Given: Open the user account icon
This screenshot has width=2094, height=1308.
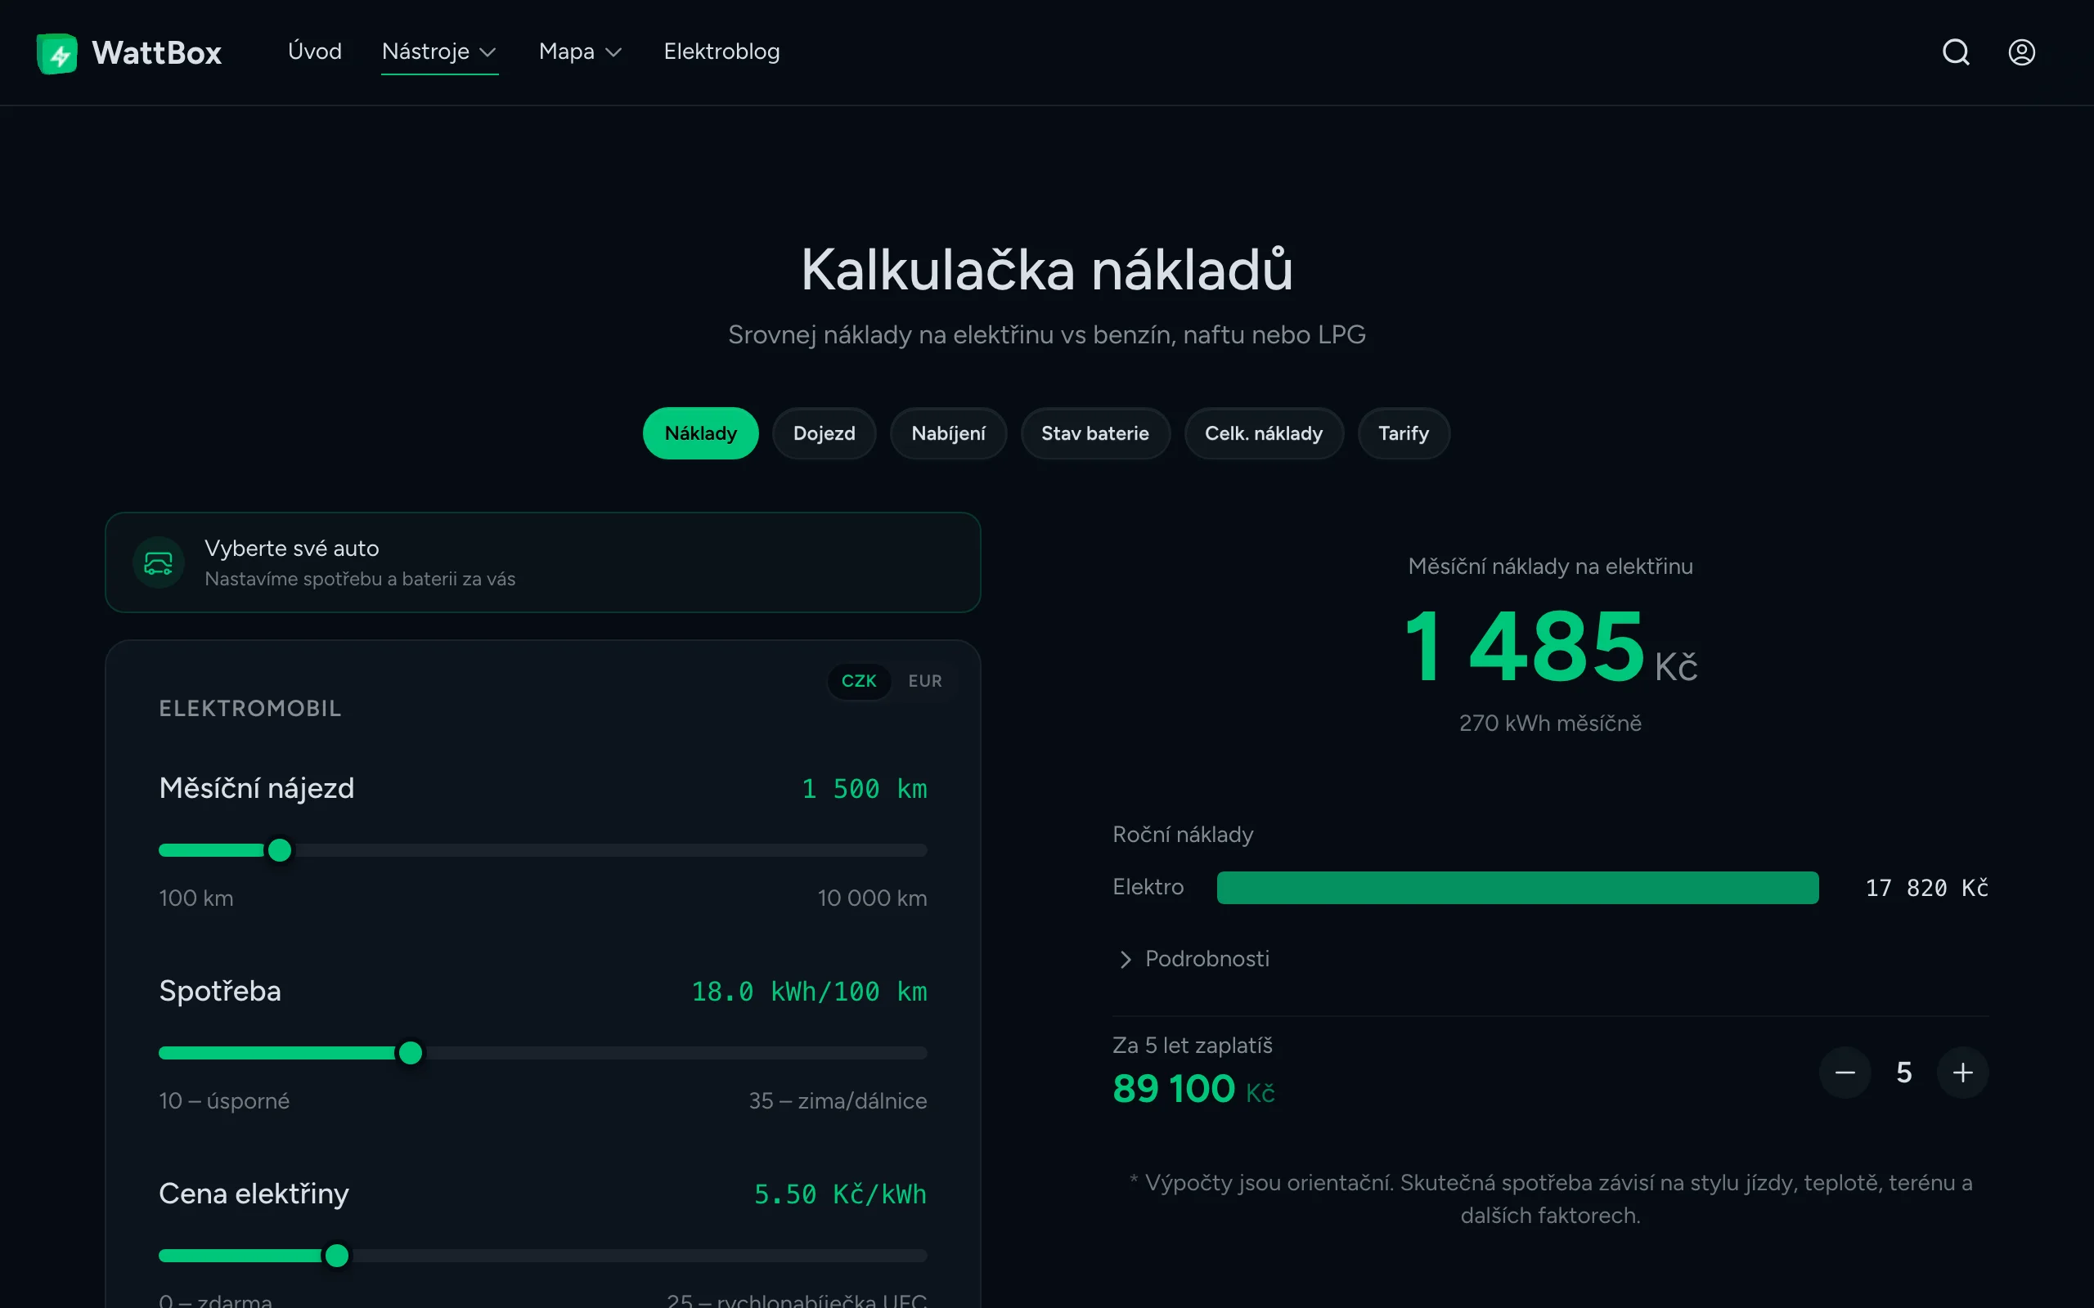Looking at the screenshot, I should pos(2022,52).
